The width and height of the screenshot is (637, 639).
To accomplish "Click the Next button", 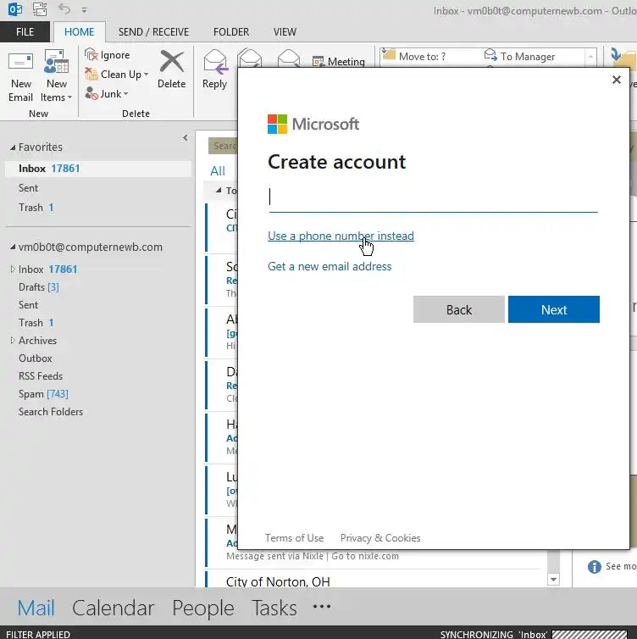I will click(553, 309).
